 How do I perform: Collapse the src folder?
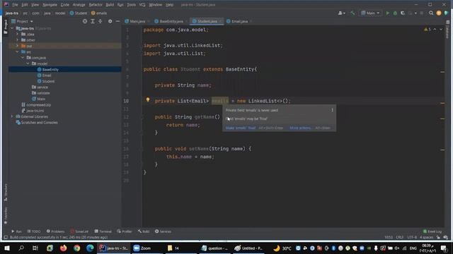point(17,52)
